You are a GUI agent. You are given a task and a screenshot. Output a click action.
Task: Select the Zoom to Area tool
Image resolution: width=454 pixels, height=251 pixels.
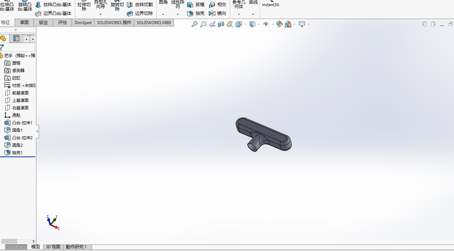pyautogui.click(x=203, y=24)
